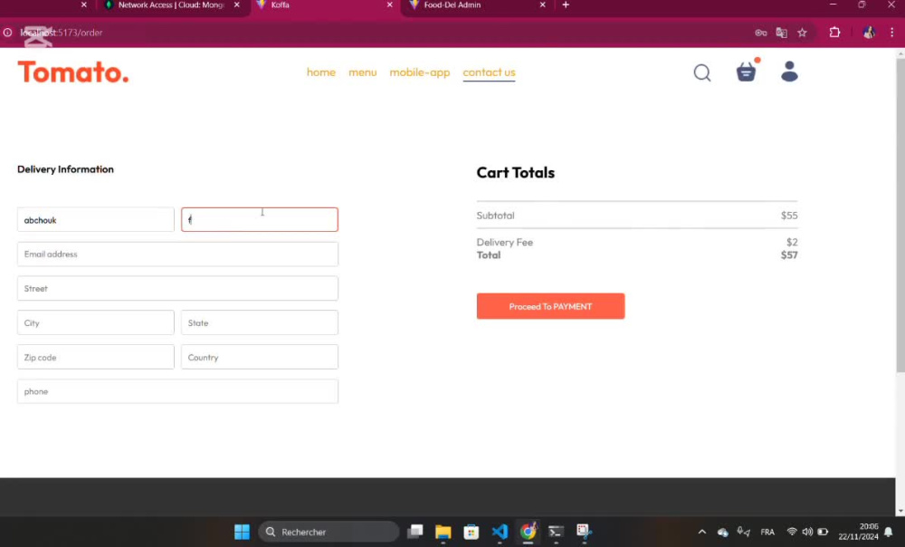The image size is (905, 547).
Task: Click the Cart Totals heading
Action: [x=516, y=173]
